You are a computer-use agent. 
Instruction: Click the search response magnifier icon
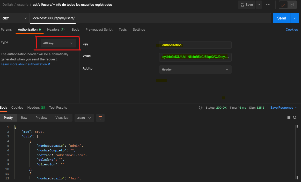tap(295, 117)
